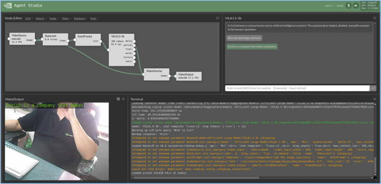
Task: Close the Terminal panel
Action: [375, 99]
